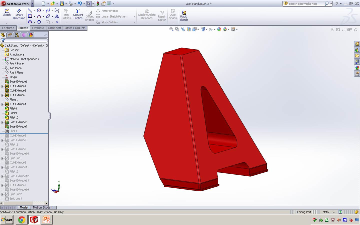Image resolution: width=360 pixels, height=225 pixels.
Task: Choose the Corner Rectangle tool
Action: tap(30, 16)
